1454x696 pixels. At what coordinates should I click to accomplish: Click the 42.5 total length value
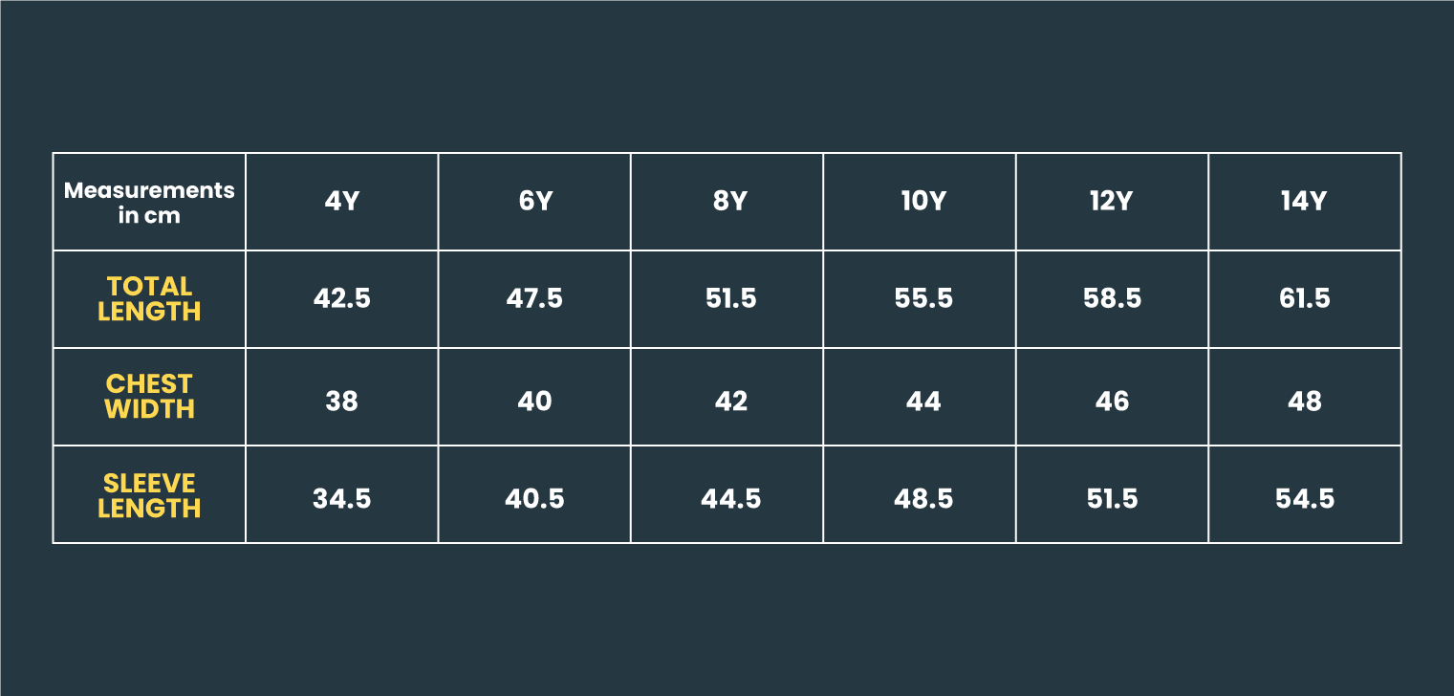coord(341,298)
